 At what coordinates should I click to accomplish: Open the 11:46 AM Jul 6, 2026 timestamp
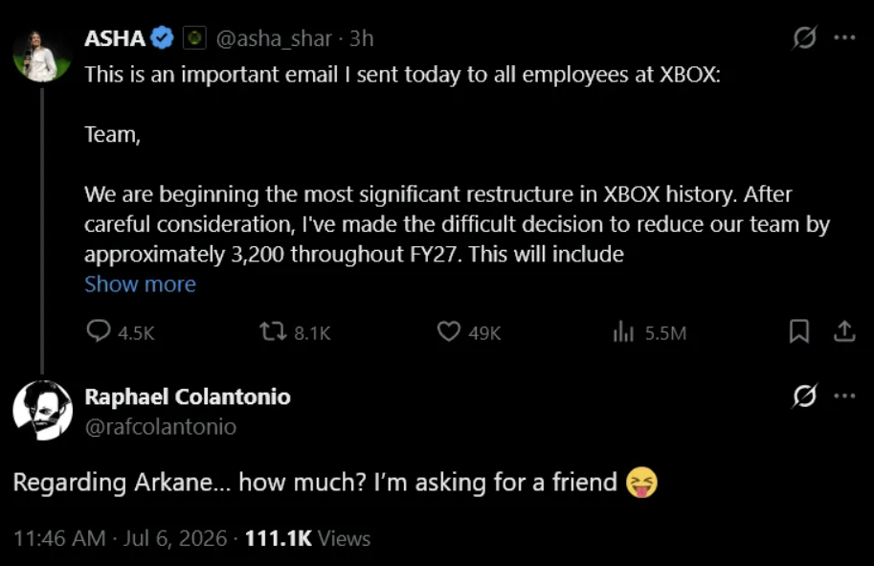tap(120, 538)
